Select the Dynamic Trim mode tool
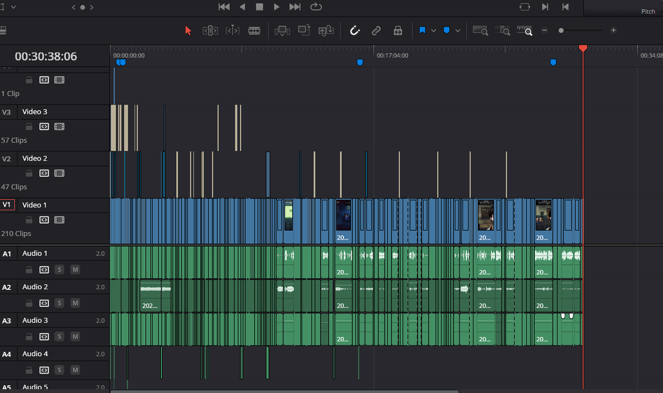Viewport: 663px width, 393px height. pyautogui.click(x=232, y=30)
